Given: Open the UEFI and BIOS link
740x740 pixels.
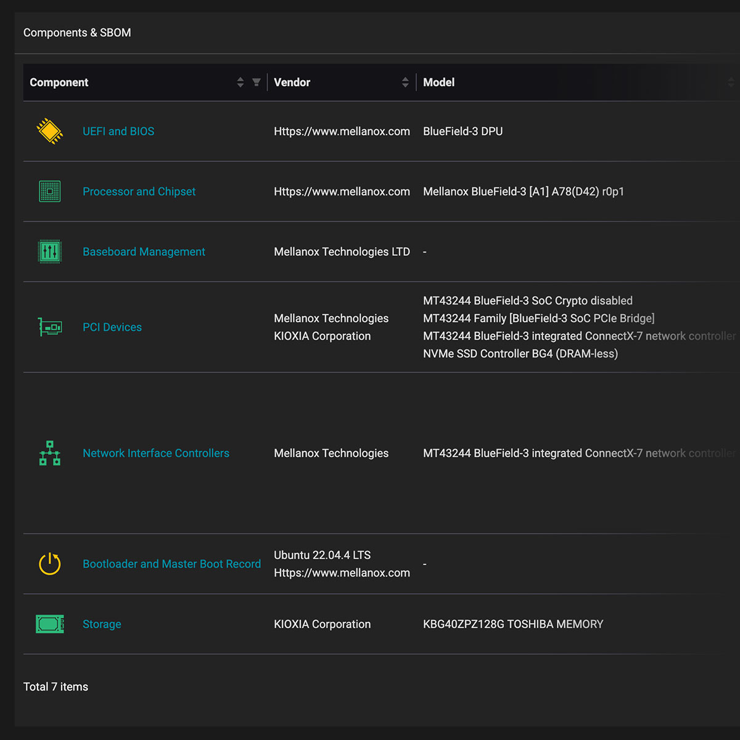Looking at the screenshot, I should 118,131.
